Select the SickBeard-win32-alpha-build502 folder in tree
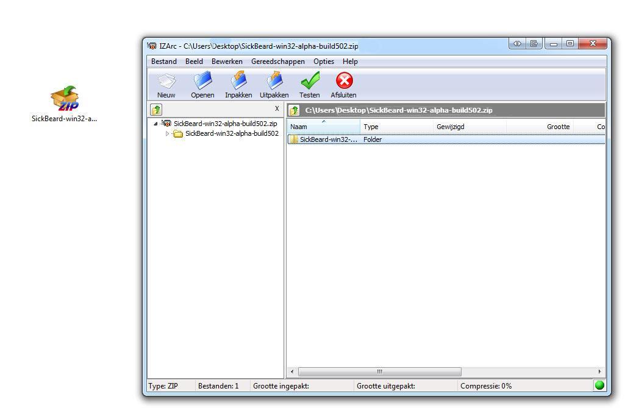Screen dimensions: 625x408 [232, 134]
